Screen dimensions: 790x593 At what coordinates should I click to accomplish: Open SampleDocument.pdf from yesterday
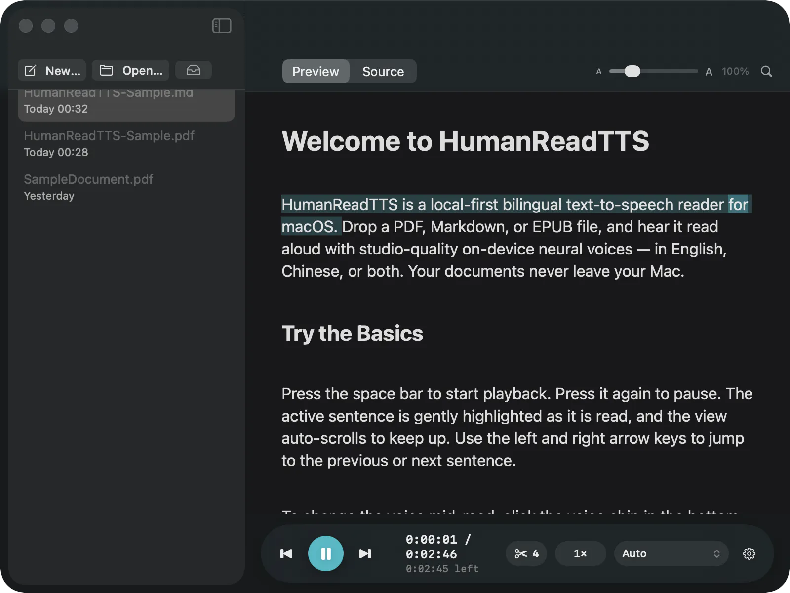click(126, 187)
